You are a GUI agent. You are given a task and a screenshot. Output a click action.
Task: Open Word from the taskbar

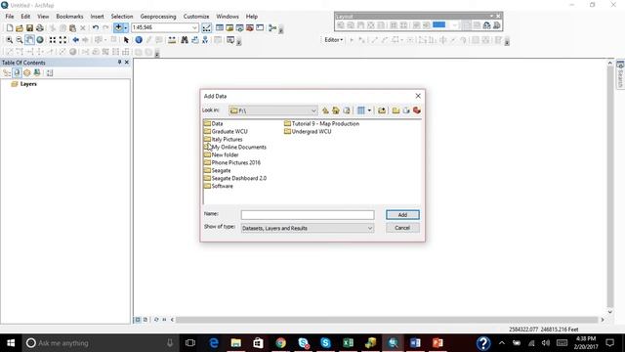click(415, 343)
